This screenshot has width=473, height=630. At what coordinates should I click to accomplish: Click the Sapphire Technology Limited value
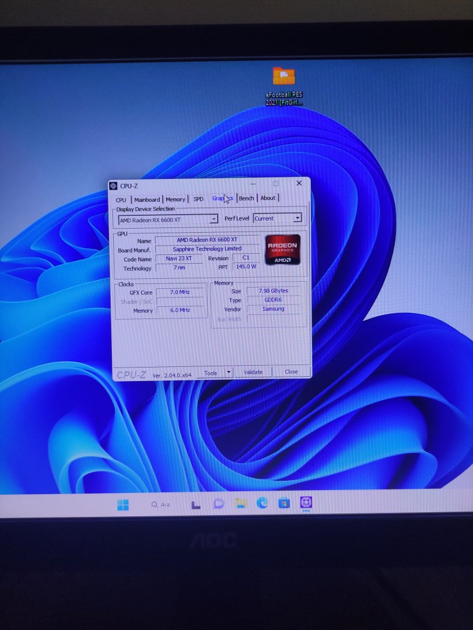click(208, 249)
